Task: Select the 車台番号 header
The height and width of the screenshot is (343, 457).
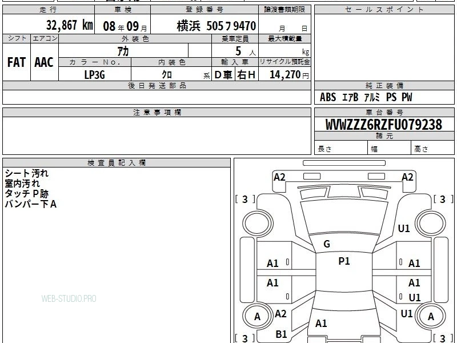Action: click(384, 112)
